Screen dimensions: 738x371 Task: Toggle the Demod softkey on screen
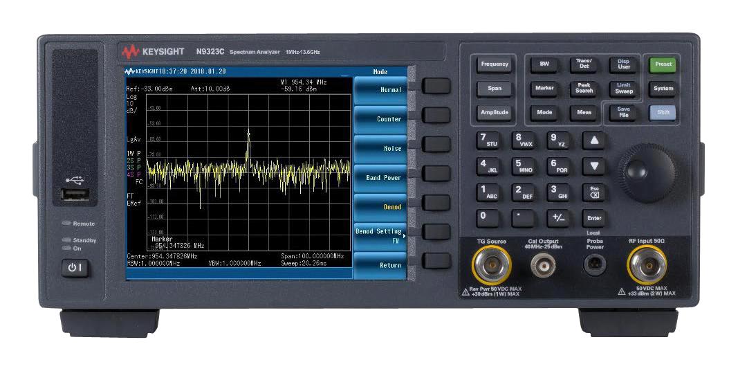pyautogui.click(x=379, y=207)
